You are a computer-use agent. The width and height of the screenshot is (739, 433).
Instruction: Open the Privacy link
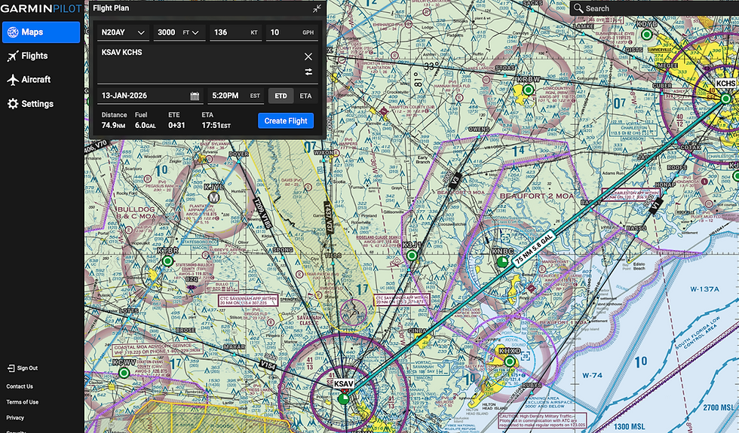pos(15,417)
